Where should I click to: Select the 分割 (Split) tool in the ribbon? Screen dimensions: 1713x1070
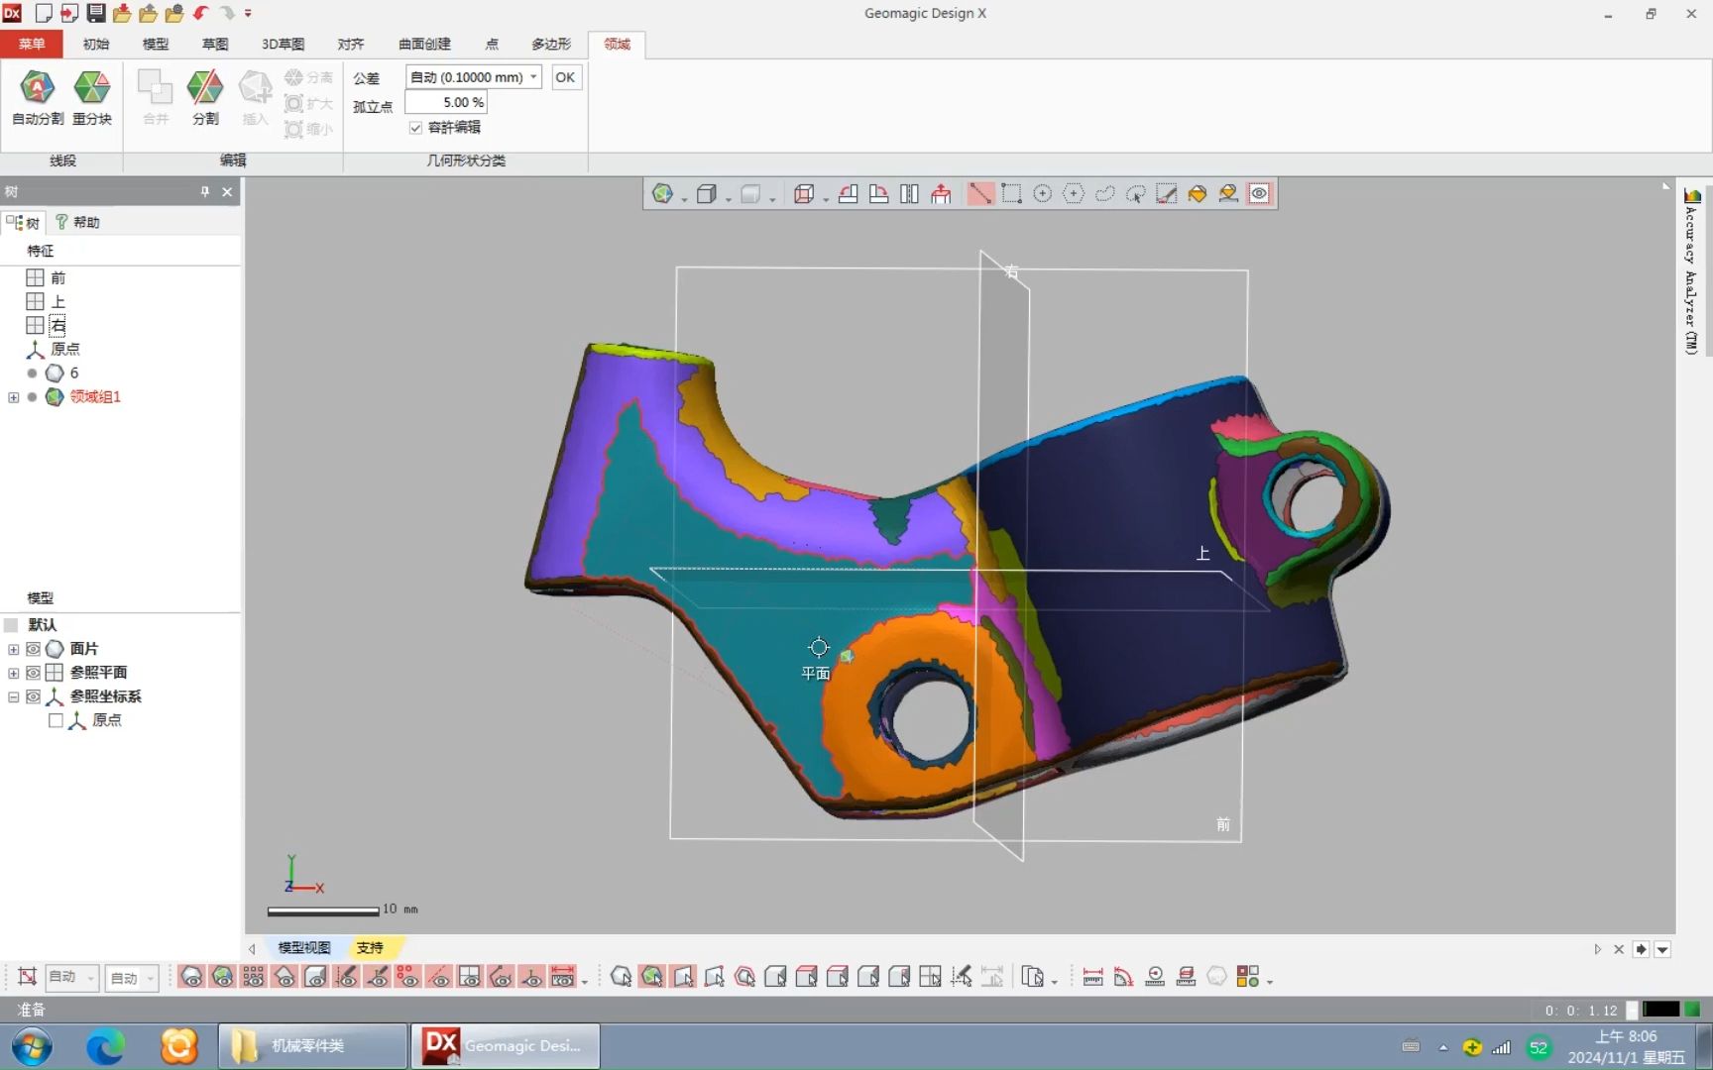tap(204, 97)
